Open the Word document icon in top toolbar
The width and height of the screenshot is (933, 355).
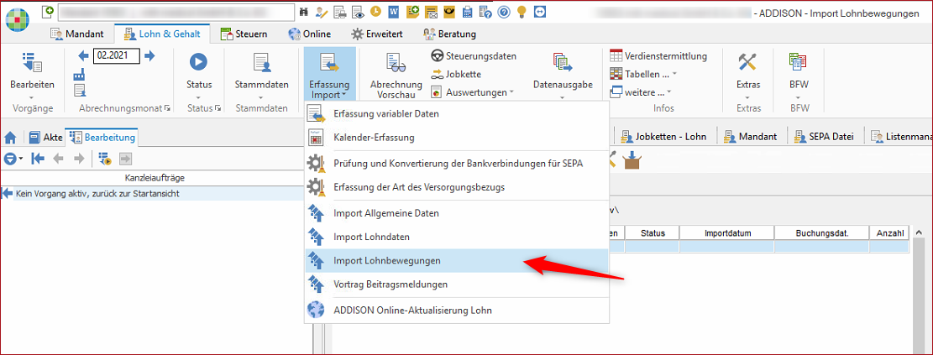point(393,12)
